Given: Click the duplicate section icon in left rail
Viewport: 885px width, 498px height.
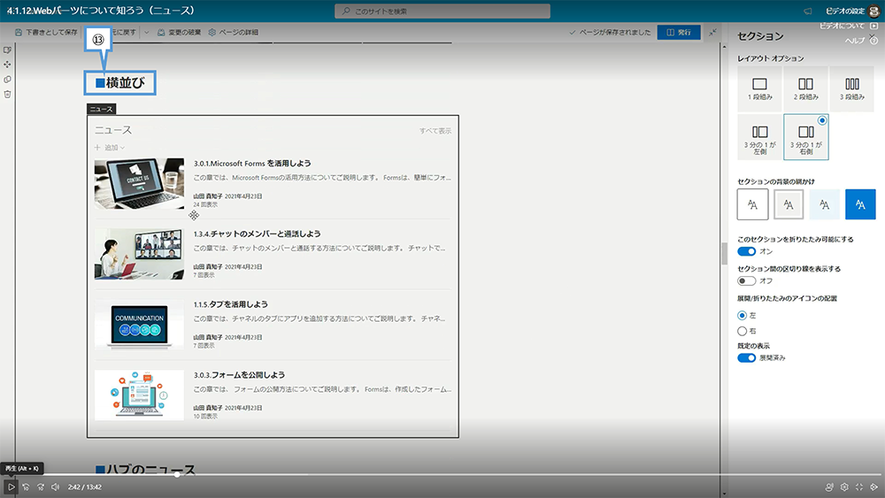Looking at the screenshot, I should point(7,80).
